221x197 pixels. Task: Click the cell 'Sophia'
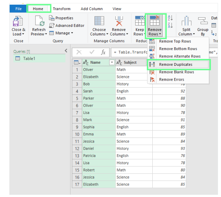click(99, 127)
